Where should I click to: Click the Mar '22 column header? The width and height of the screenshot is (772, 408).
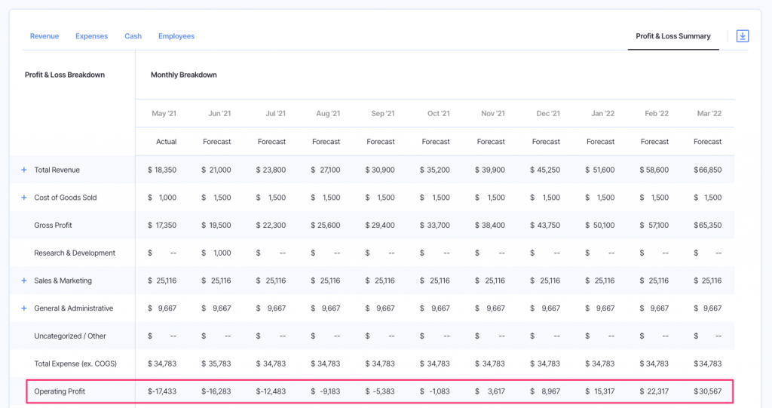point(709,113)
